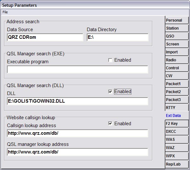Untick Website callsign lookup Enabled checkbox
This screenshot has height=170, width=190.
click(110, 124)
